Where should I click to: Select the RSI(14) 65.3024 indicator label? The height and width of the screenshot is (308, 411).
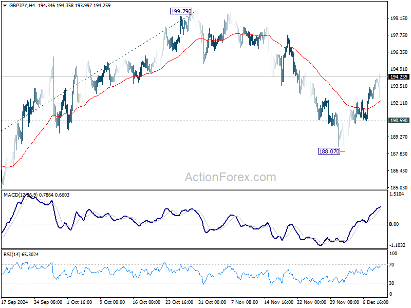coord(21,254)
